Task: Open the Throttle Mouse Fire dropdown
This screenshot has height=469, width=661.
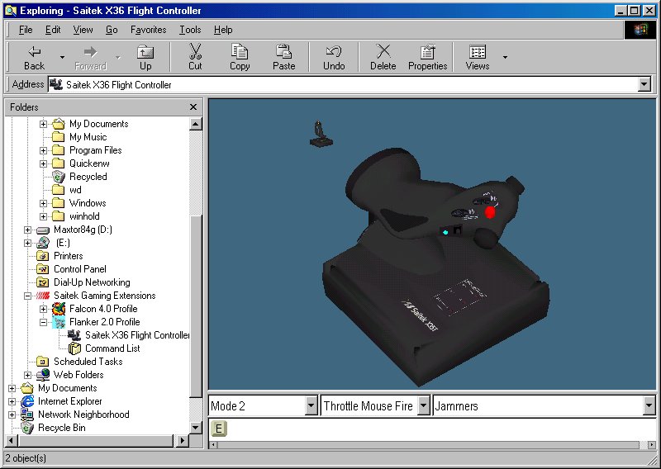Action: (x=424, y=405)
